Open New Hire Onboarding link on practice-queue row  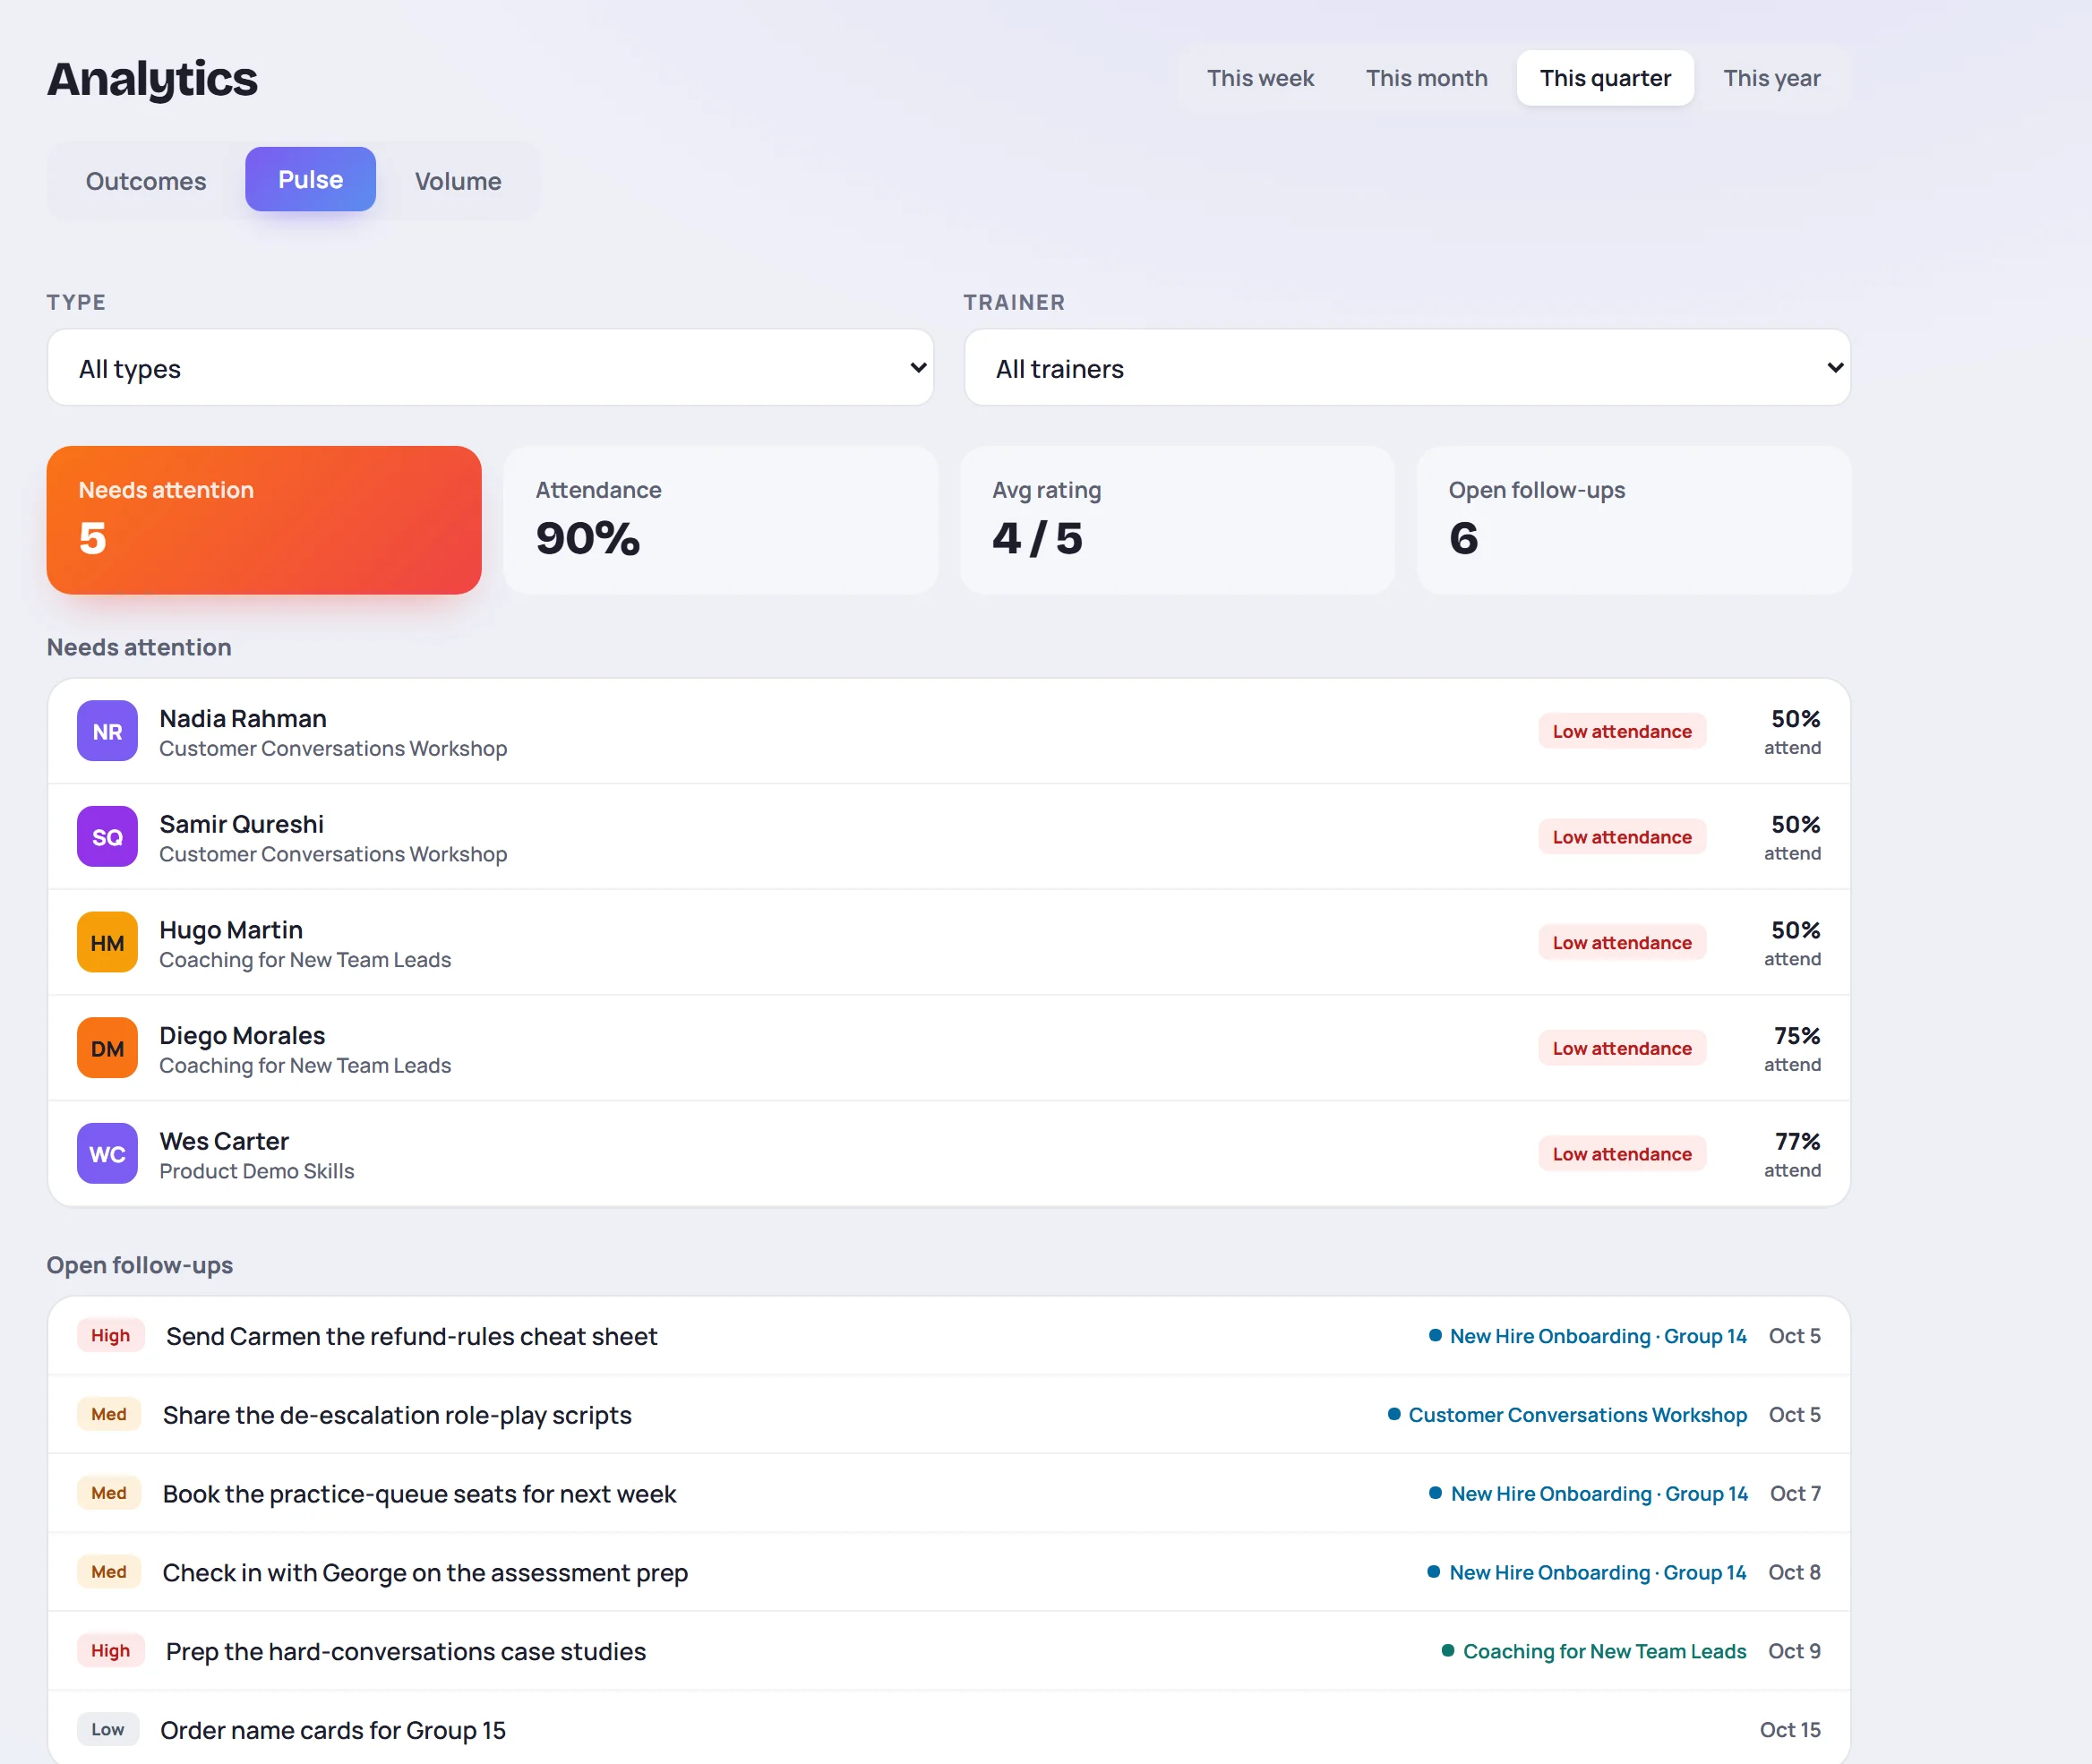1588,1494
